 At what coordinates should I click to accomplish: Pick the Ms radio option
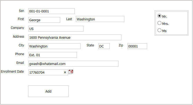(159, 30)
